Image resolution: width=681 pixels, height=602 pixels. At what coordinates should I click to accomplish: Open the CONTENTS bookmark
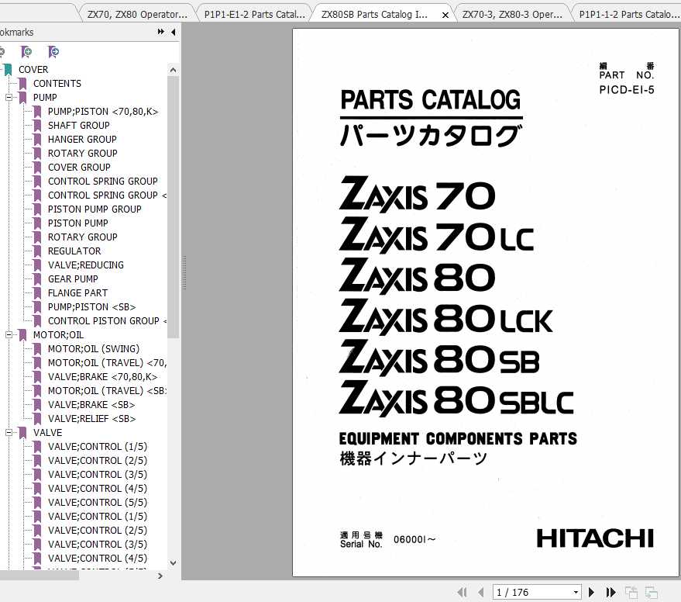pos(57,83)
